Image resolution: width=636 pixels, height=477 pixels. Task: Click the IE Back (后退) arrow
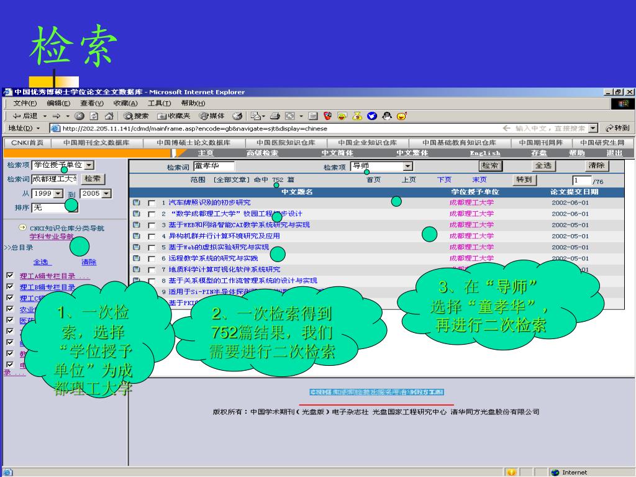click(x=24, y=116)
